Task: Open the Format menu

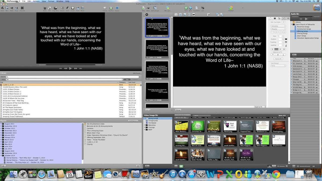Action: [51, 1]
